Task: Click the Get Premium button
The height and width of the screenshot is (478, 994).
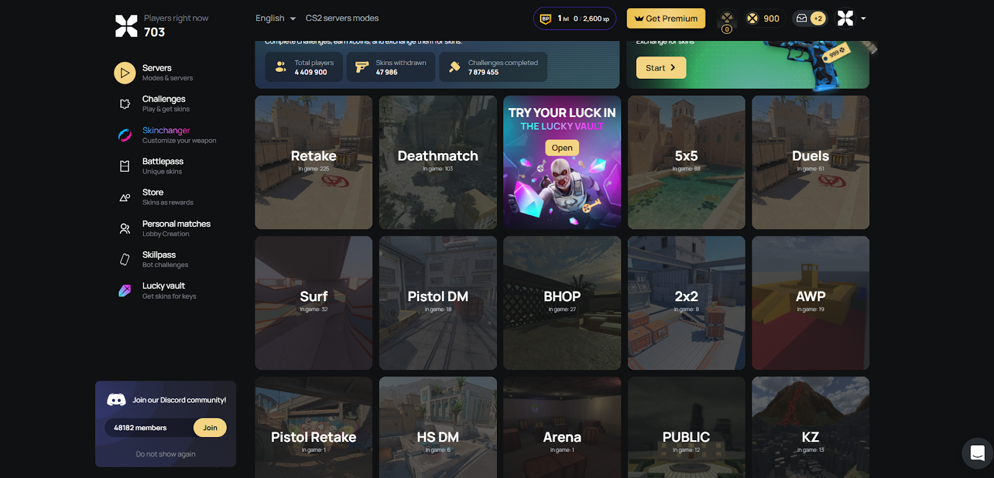Action: click(666, 19)
